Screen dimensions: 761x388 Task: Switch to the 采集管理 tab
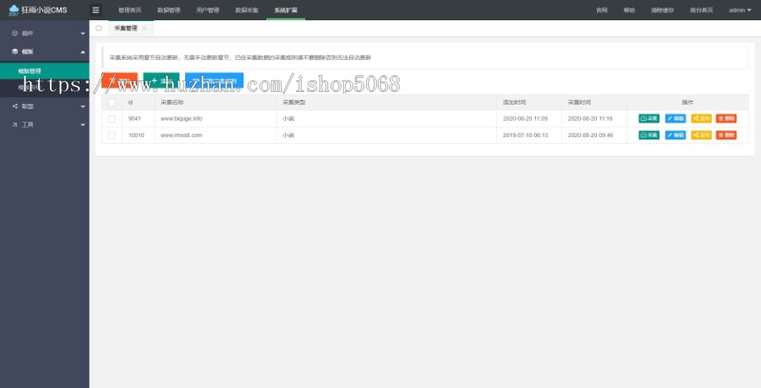pos(126,28)
